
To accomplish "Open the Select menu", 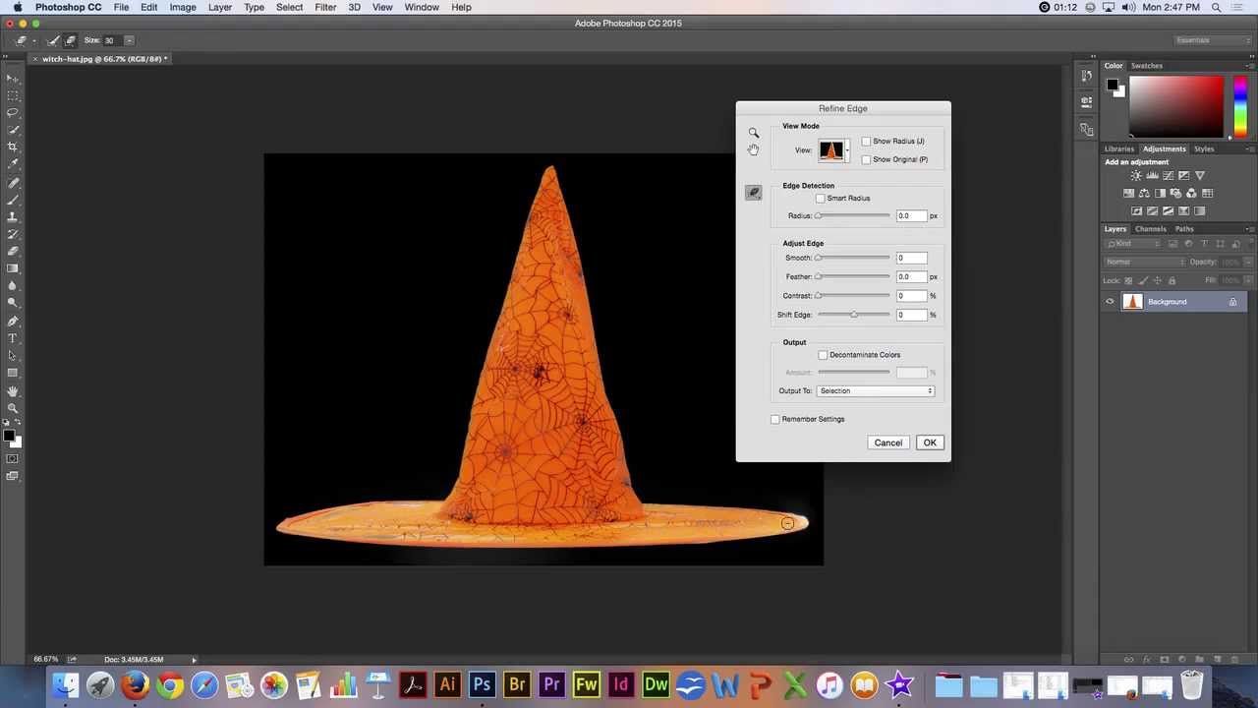I will point(289,7).
